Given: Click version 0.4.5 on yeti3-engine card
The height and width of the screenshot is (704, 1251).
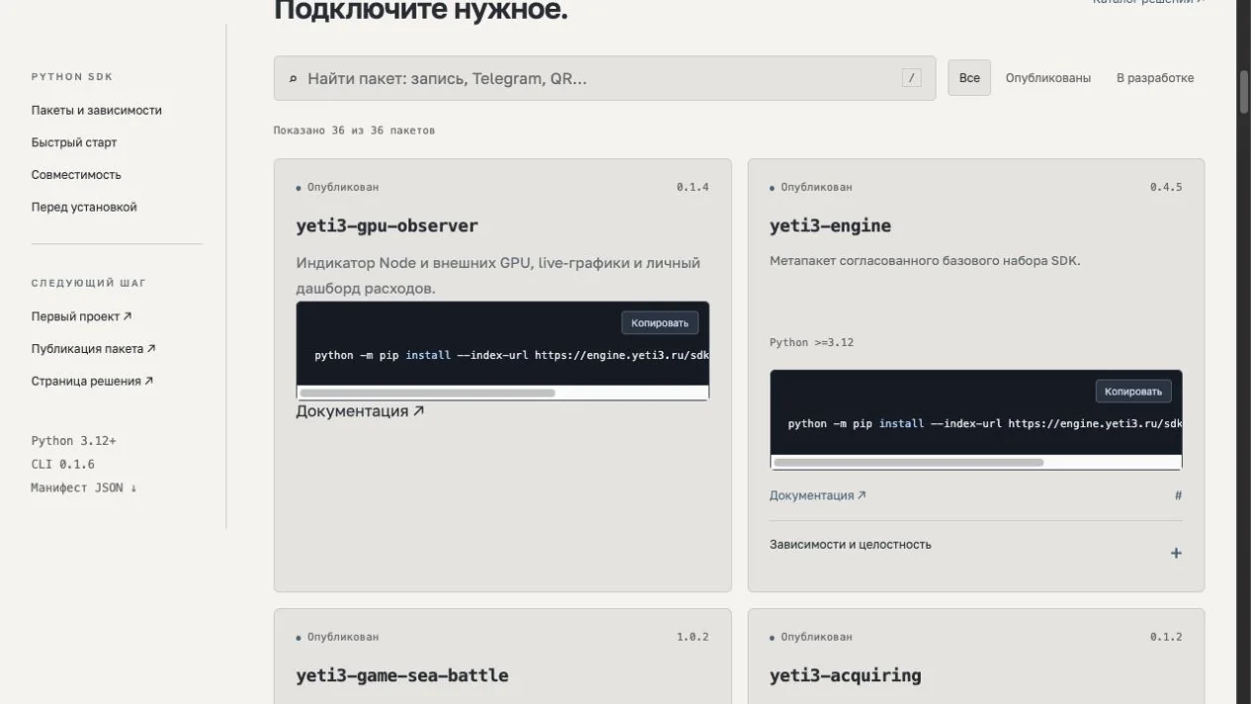Looking at the screenshot, I should [x=1166, y=187].
